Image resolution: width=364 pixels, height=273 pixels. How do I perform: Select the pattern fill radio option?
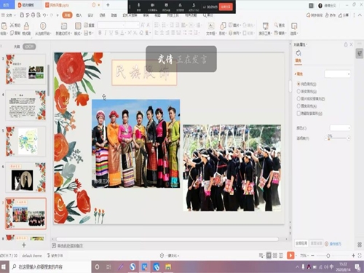coord(298,106)
